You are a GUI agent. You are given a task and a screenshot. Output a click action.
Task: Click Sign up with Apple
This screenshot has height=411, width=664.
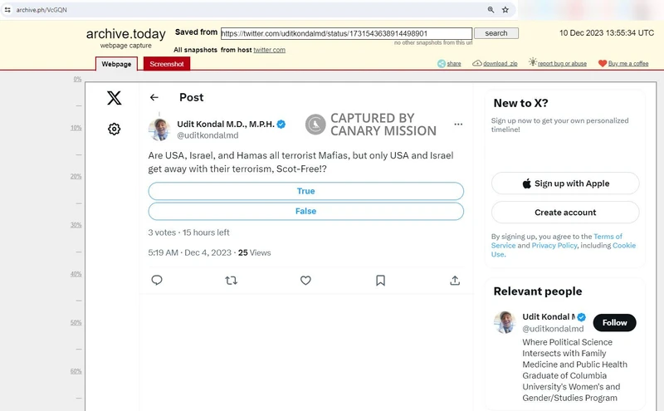coord(565,183)
